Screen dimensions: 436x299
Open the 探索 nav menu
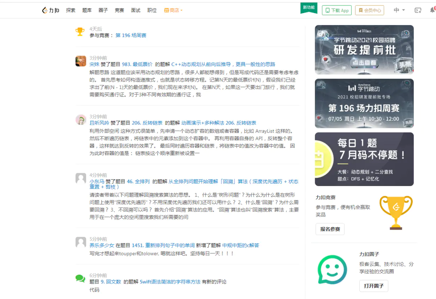70,10
